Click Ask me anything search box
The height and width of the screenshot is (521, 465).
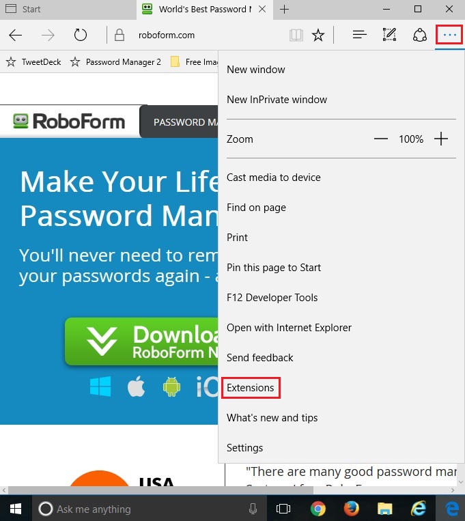tap(150, 509)
